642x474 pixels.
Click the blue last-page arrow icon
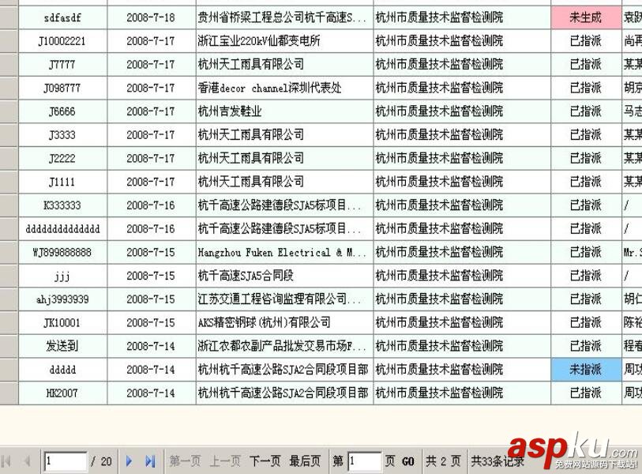pos(150,461)
